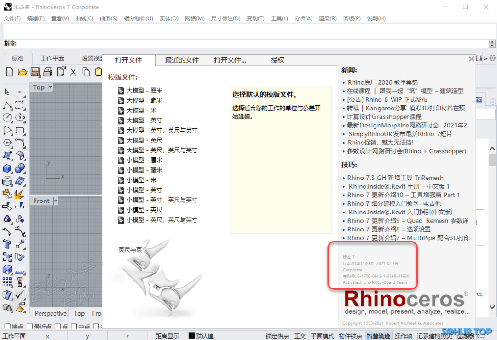The height and width of the screenshot is (340, 497).
Task: Switch to the 授权 tab
Action: [277, 60]
